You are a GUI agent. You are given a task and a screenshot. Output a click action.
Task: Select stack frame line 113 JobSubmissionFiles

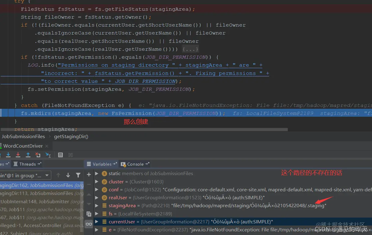(42, 193)
